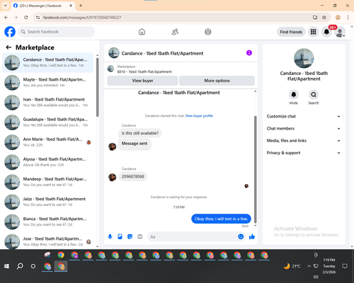Click the More options button

[x=217, y=81]
